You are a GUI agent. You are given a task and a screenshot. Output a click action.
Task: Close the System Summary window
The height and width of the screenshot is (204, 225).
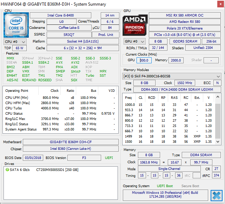coord(220,4)
